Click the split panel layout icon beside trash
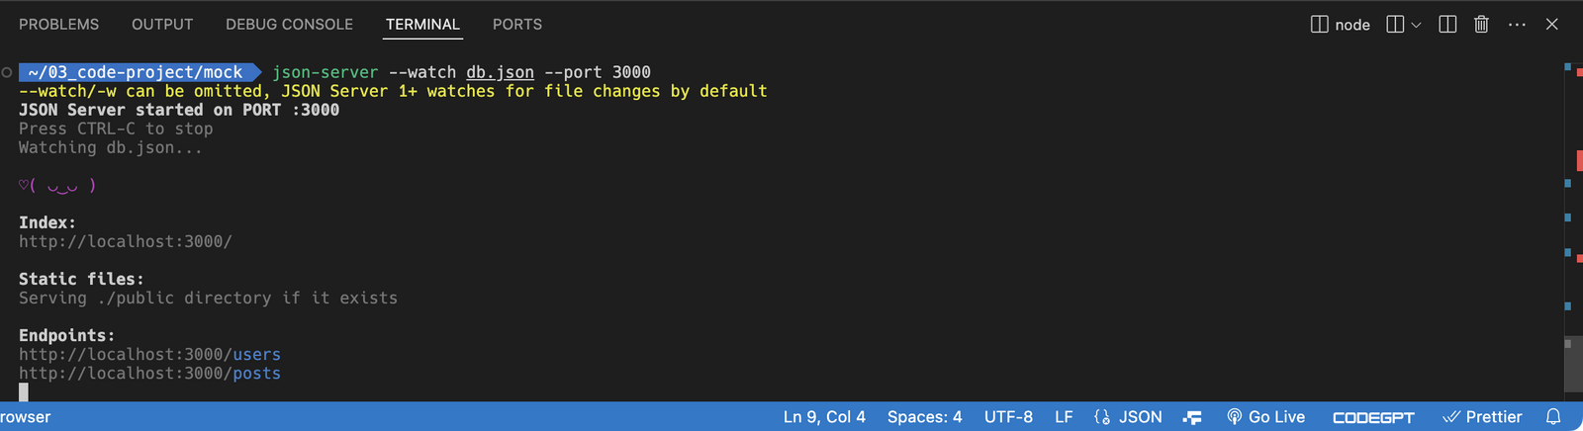The width and height of the screenshot is (1583, 431). pos(1447,25)
